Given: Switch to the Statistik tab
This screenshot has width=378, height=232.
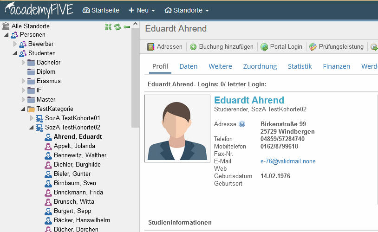Looking at the screenshot, I should click(300, 66).
